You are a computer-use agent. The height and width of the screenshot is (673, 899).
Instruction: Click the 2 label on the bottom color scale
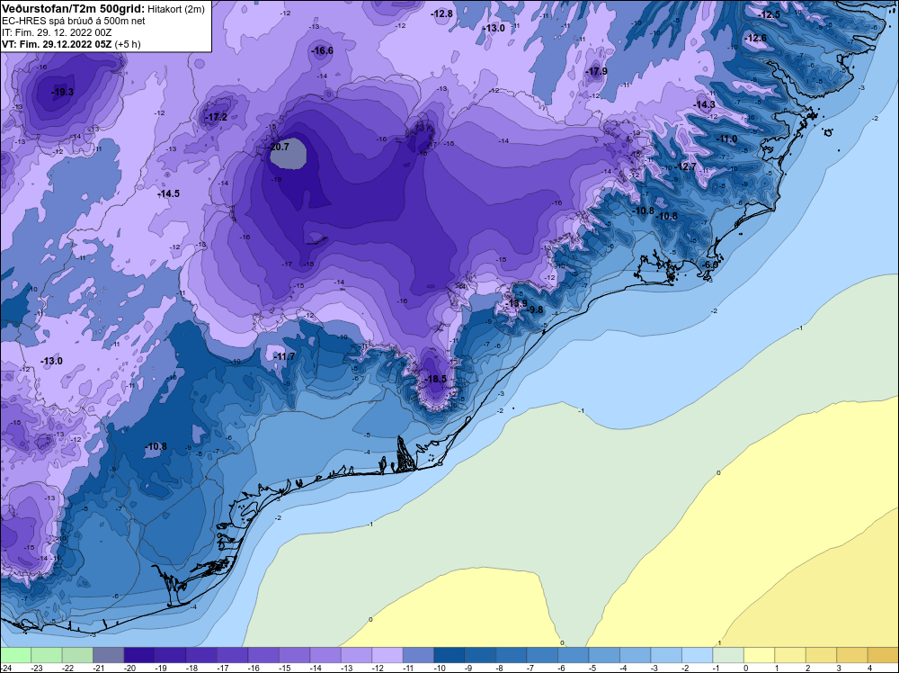(808, 668)
